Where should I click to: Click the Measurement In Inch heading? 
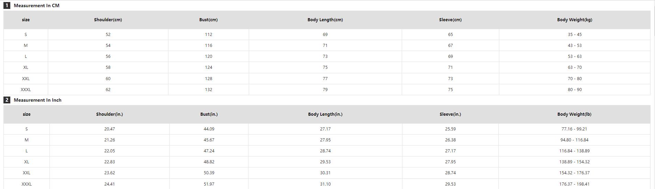[x=37, y=100]
